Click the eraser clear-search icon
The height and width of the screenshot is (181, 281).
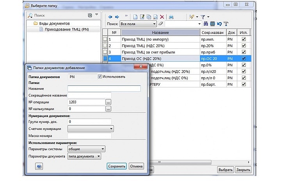point(160,24)
